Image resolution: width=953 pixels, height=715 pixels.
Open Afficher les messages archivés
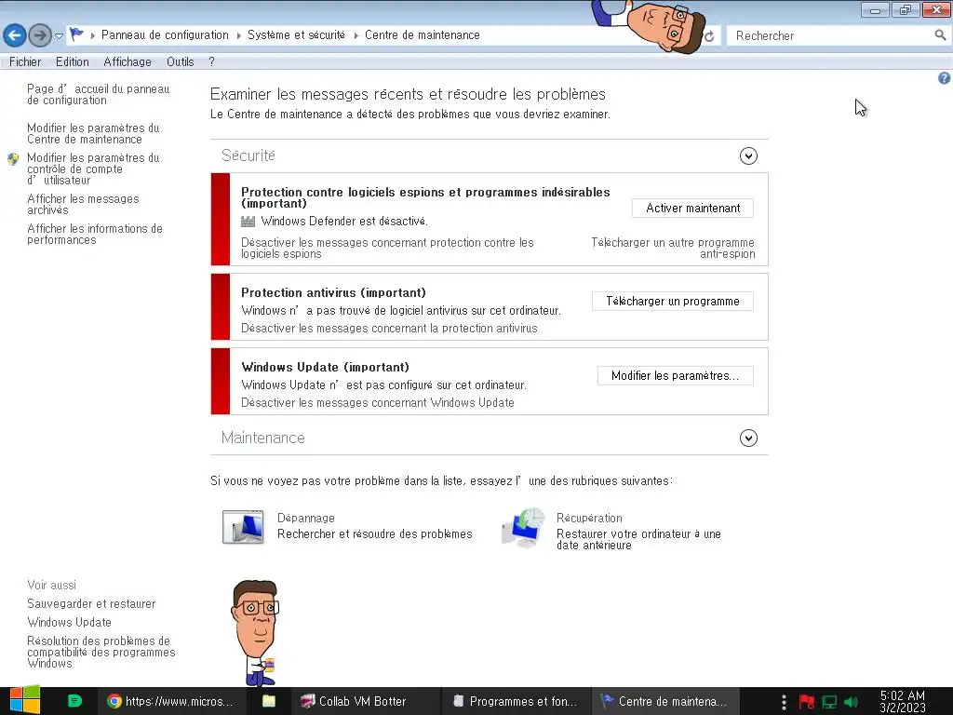click(83, 204)
